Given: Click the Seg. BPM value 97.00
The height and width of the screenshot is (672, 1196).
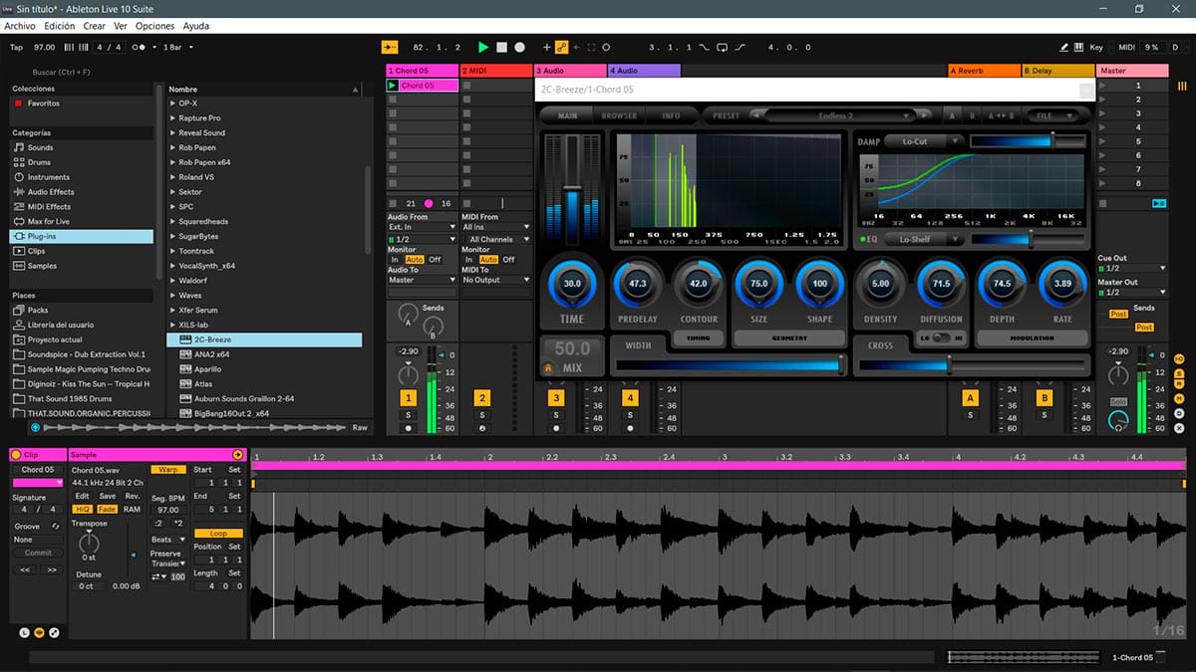Looking at the screenshot, I should pyautogui.click(x=166, y=510).
